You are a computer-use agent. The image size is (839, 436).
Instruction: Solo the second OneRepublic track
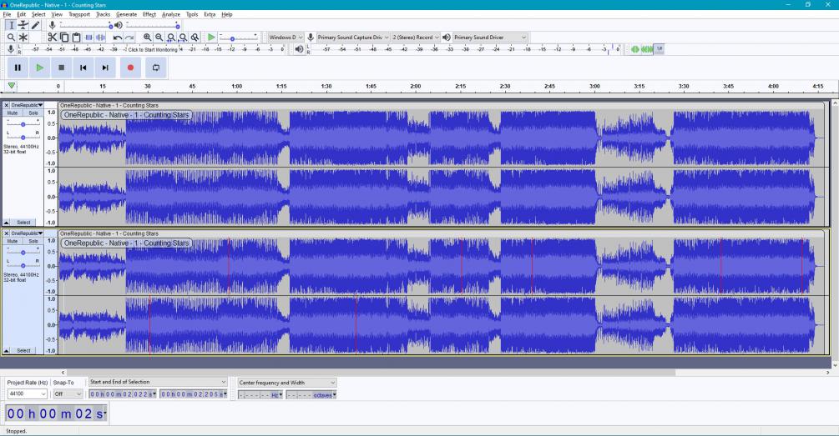point(33,241)
